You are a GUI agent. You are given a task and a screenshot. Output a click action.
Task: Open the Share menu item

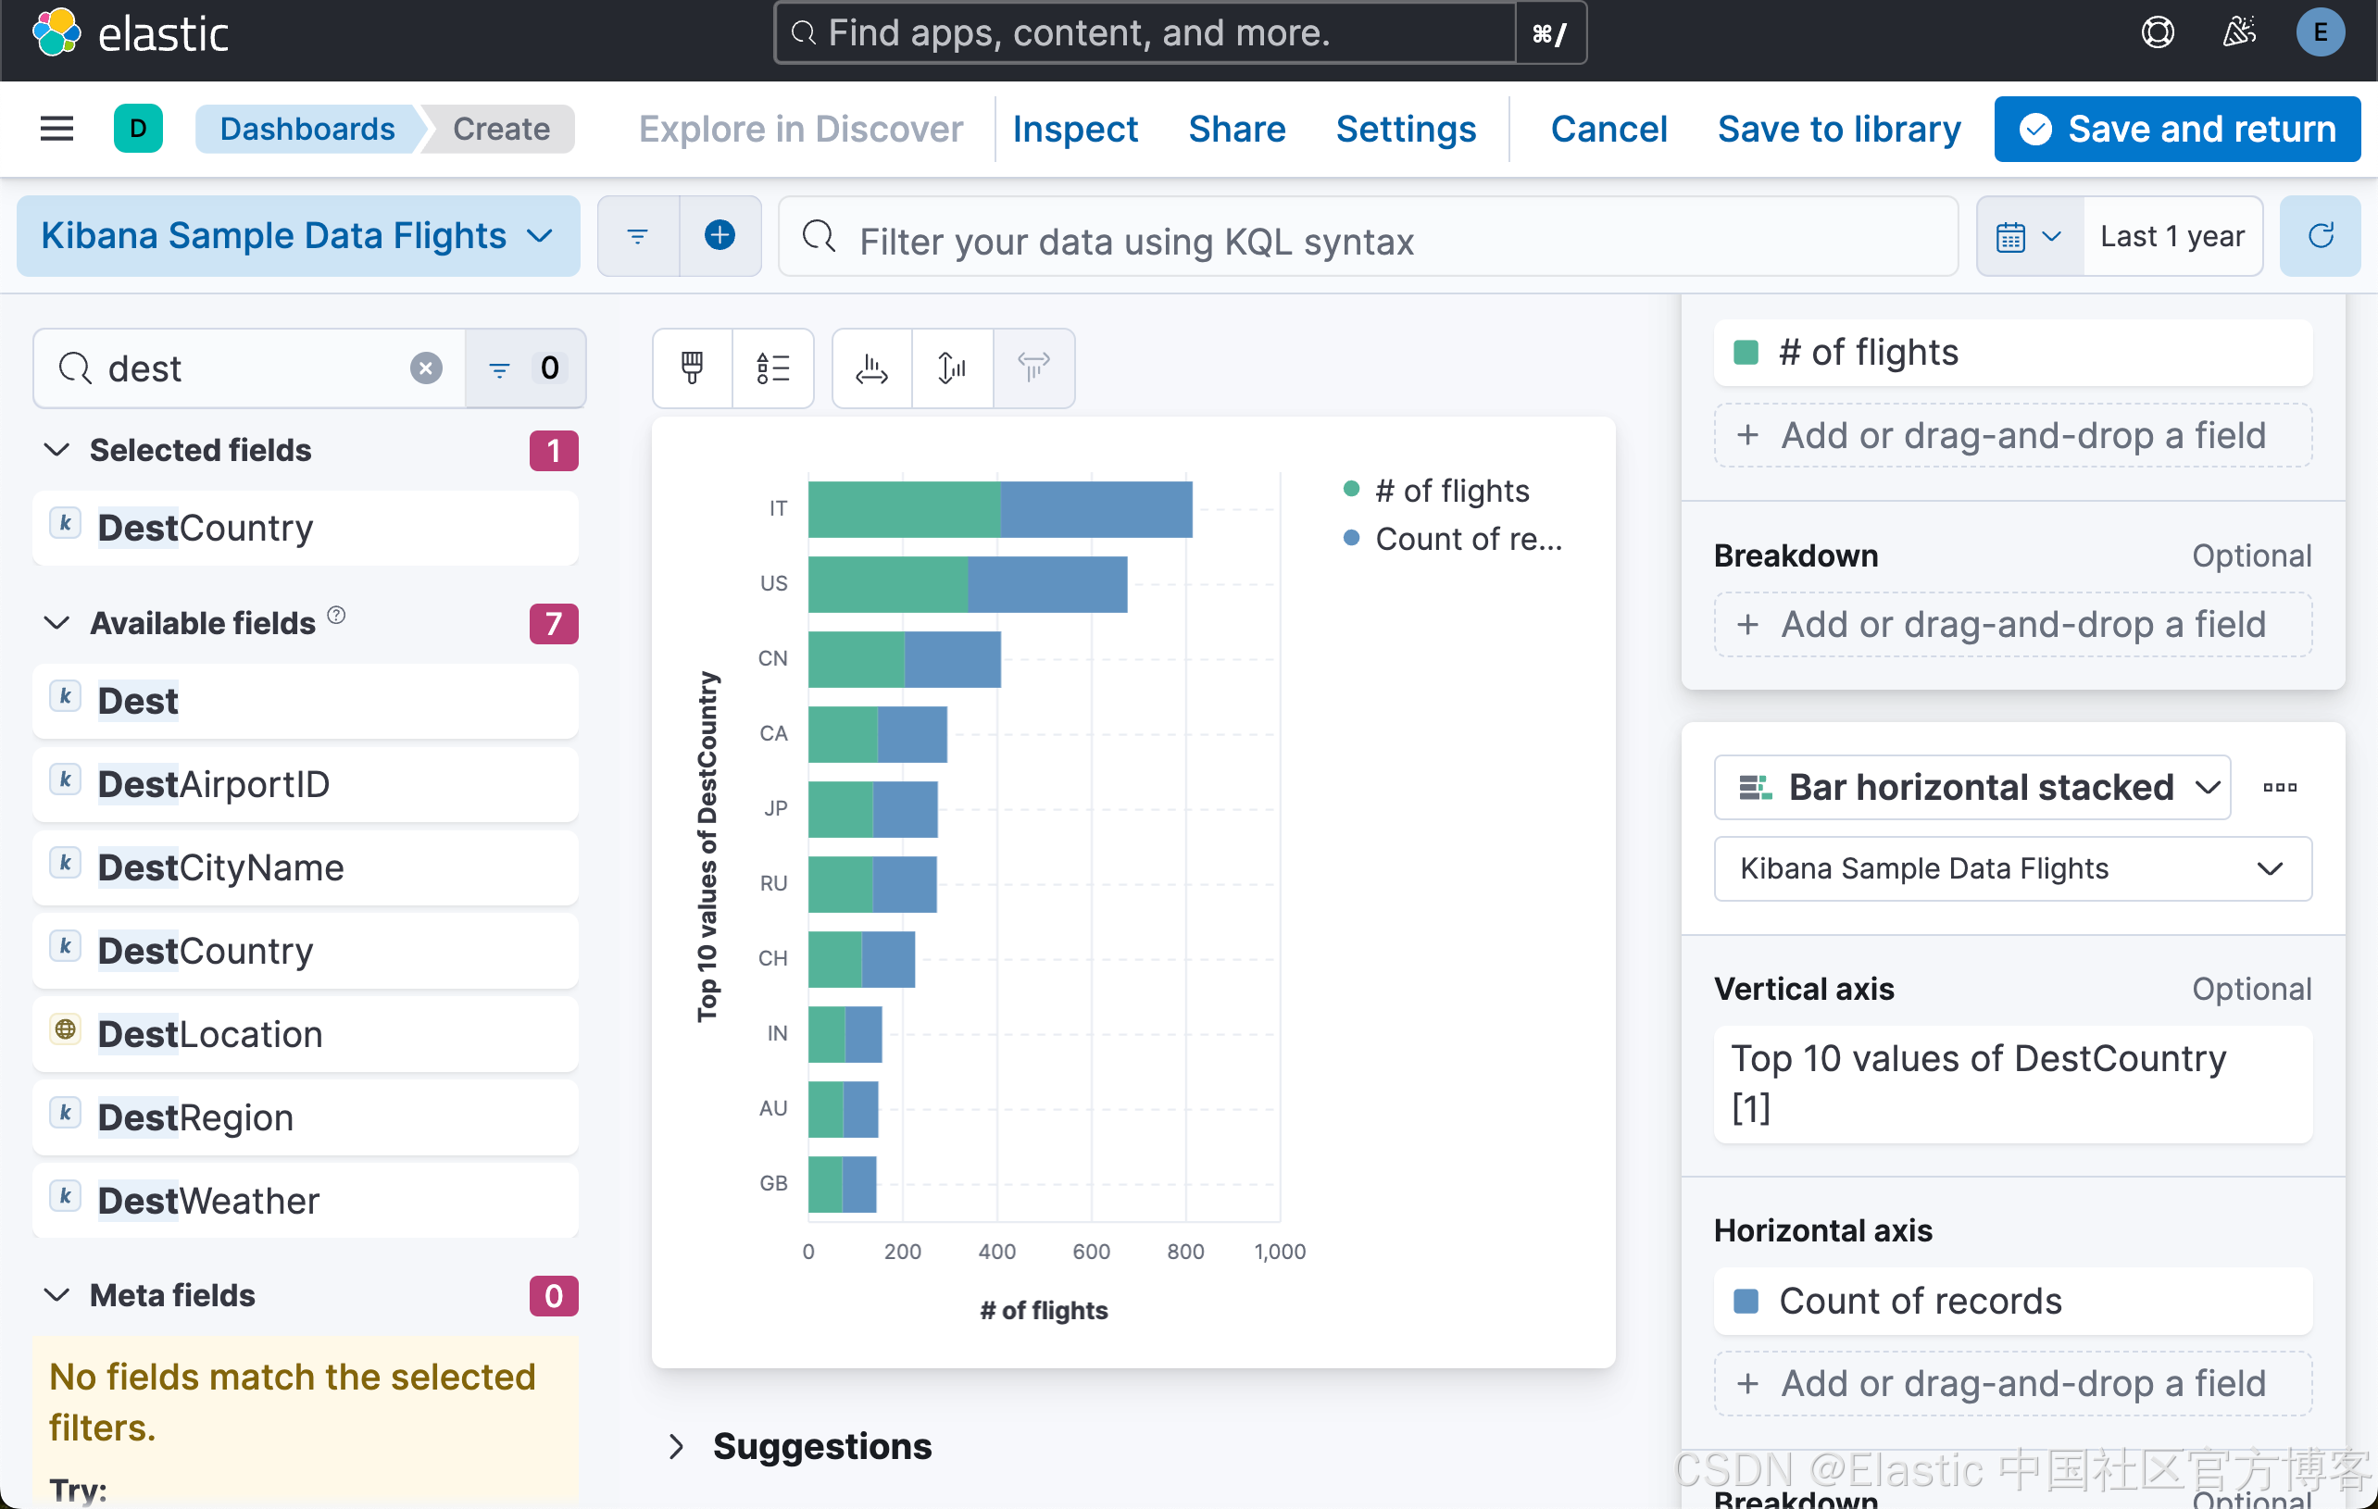tap(1236, 129)
